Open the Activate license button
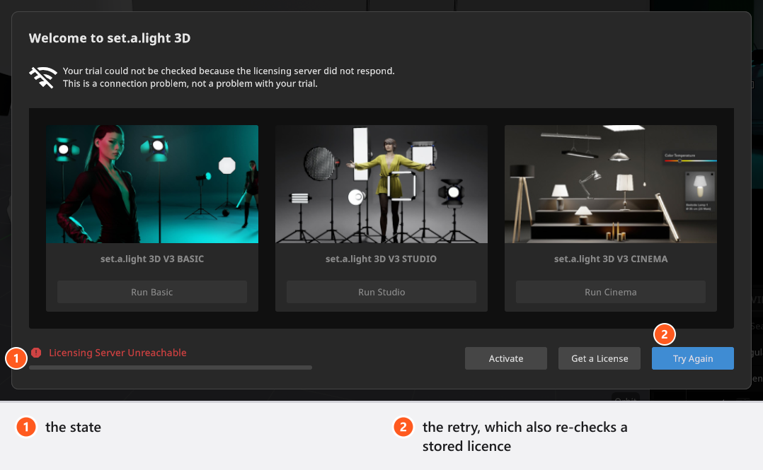 (x=506, y=358)
